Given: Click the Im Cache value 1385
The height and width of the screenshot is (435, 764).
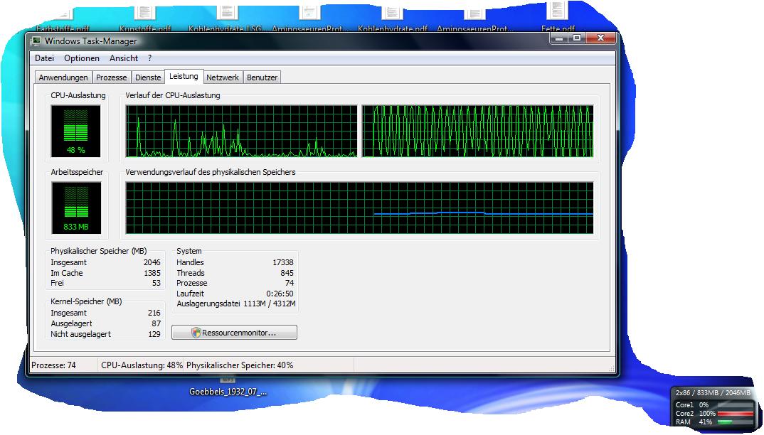Looking at the screenshot, I should [x=152, y=273].
